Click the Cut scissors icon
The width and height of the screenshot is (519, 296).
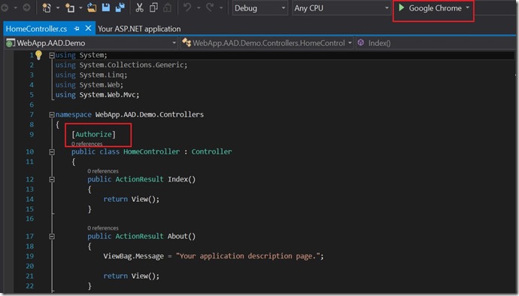pyautogui.click(x=139, y=8)
